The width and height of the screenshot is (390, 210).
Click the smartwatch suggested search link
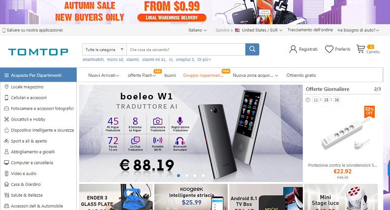[93, 60]
